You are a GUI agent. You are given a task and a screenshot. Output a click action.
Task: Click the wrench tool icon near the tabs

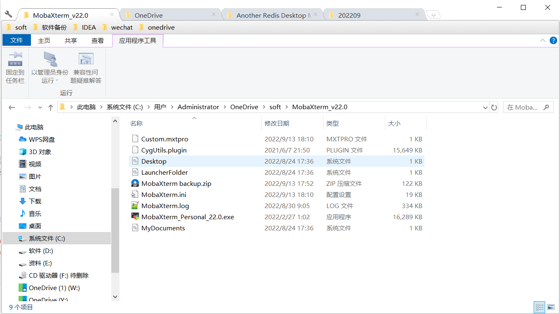coord(8,14)
